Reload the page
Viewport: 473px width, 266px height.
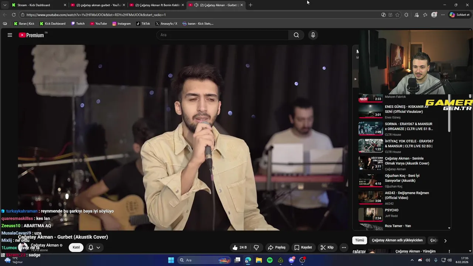[14, 15]
